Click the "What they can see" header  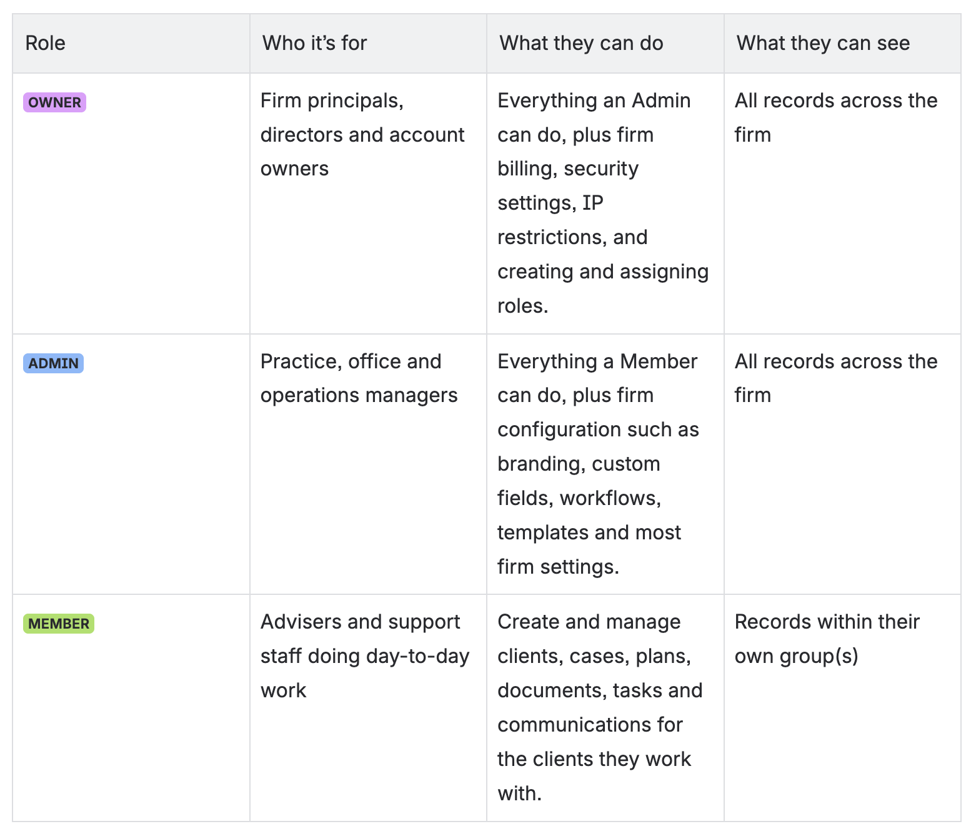pos(823,43)
